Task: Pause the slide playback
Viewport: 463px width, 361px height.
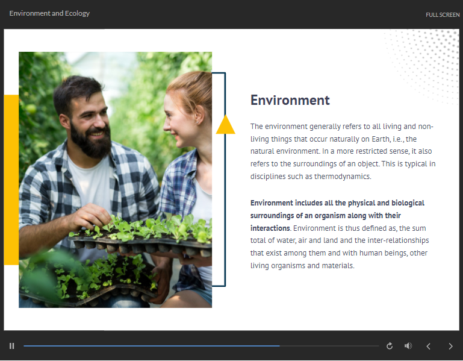Action: tap(11, 346)
